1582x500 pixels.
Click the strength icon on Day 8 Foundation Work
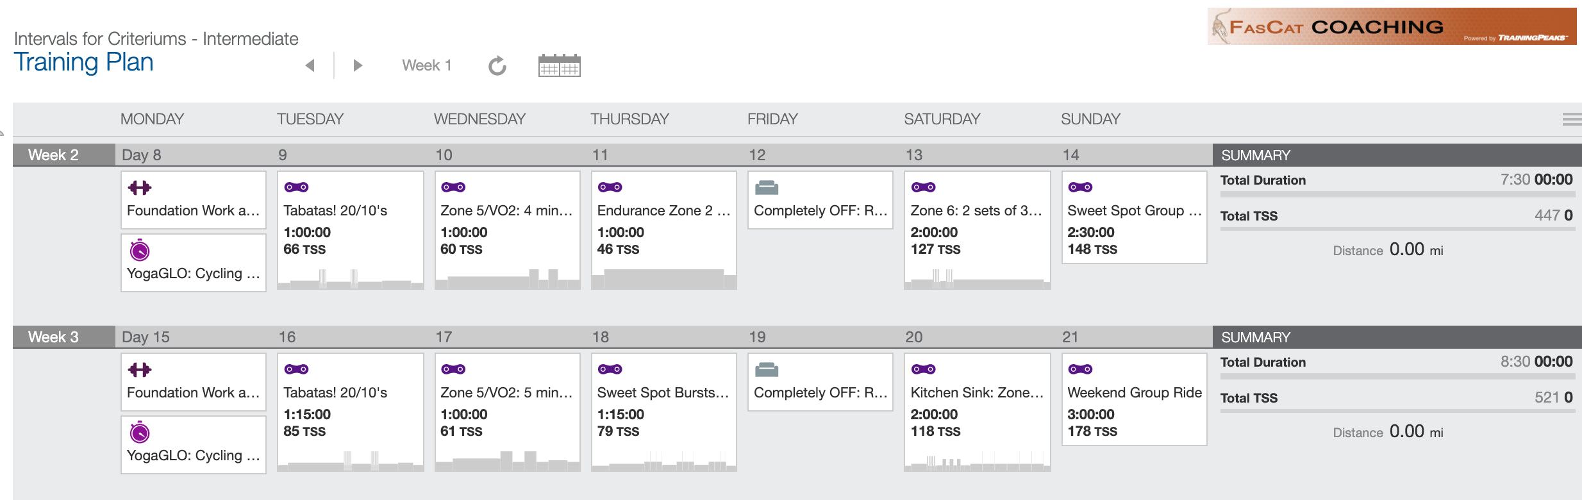(x=140, y=188)
